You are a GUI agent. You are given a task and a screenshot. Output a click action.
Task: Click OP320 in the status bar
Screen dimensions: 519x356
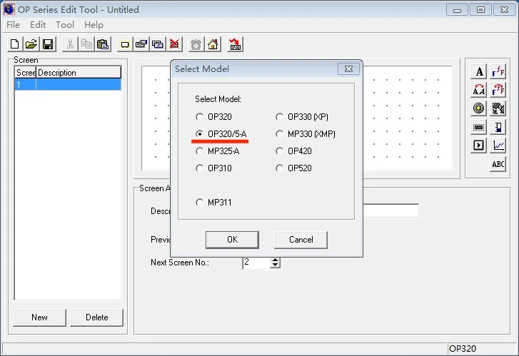click(463, 348)
